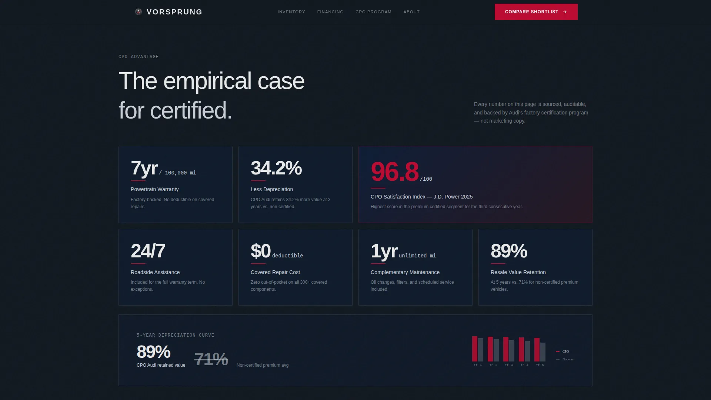Viewport: 711px width, 400px height.
Task: Select the Complementary Maintenance card
Action: (x=415, y=267)
